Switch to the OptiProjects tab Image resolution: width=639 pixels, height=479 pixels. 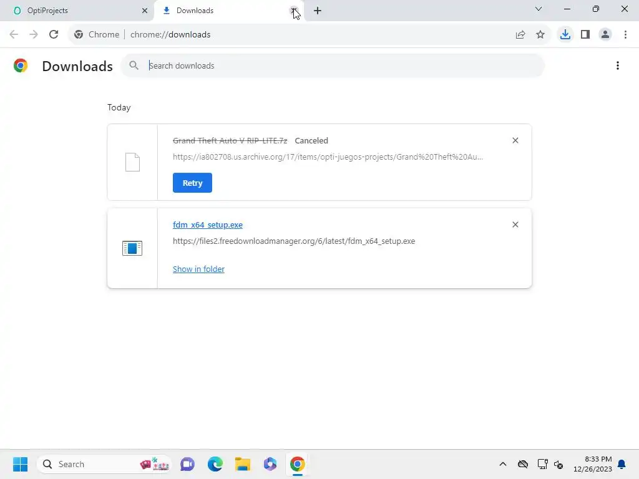coord(77,11)
